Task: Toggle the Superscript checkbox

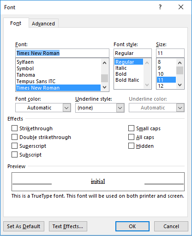Action: (x=14, y=145)
